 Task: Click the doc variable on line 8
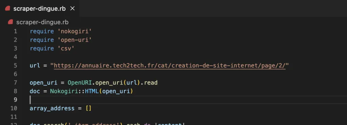[x=35, y=91]
